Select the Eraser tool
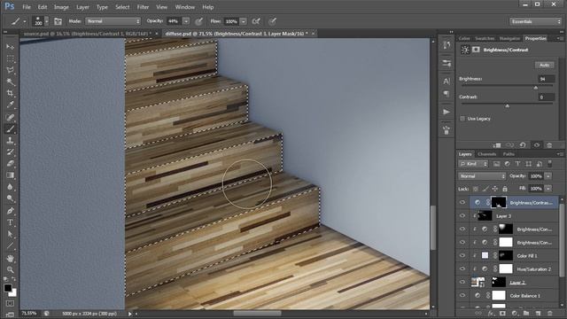This screenshot has height=319, width=567. tap(10, 163)
